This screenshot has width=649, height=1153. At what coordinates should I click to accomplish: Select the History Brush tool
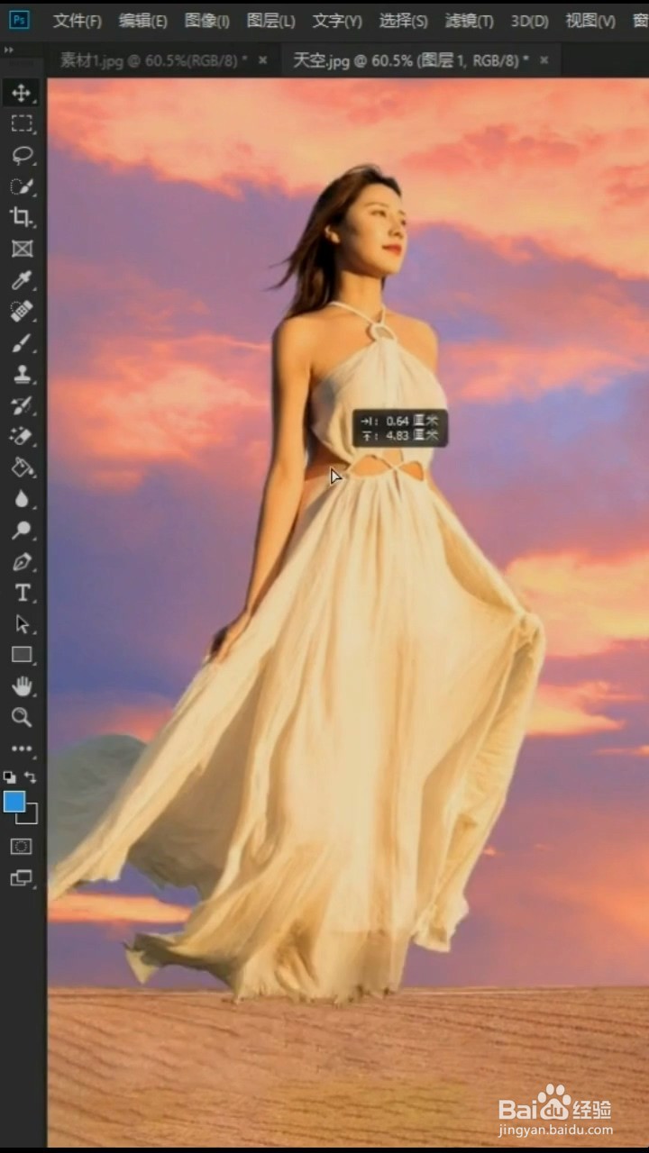(x=22, y=405)
